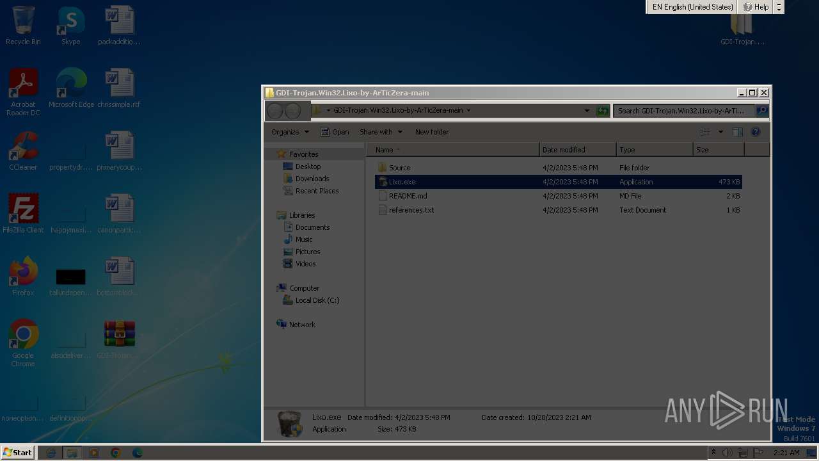Viewport: 819px width, 461px height.
Task: Select the Lixo.exe file
Action: point(559,182)
